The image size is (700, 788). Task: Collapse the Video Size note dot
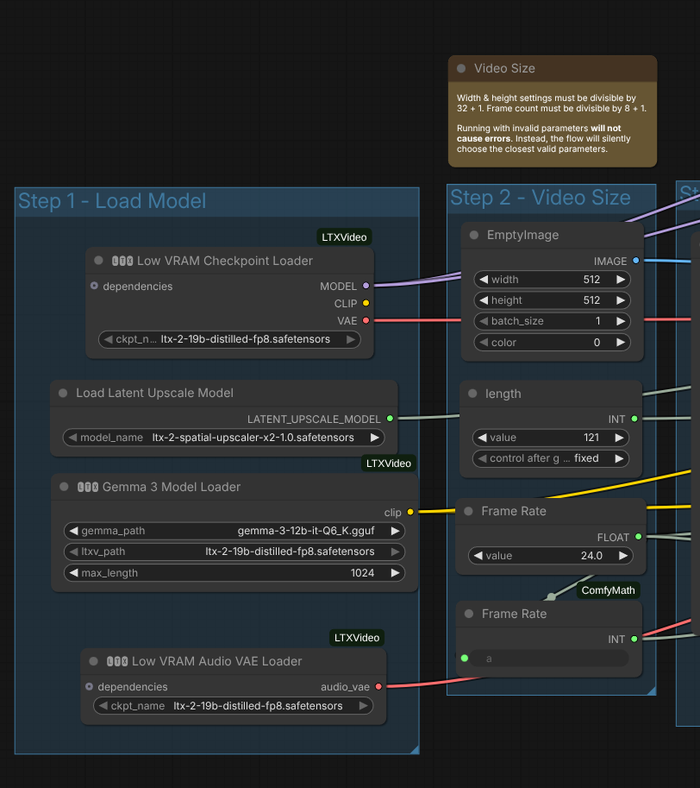point(461,68)
